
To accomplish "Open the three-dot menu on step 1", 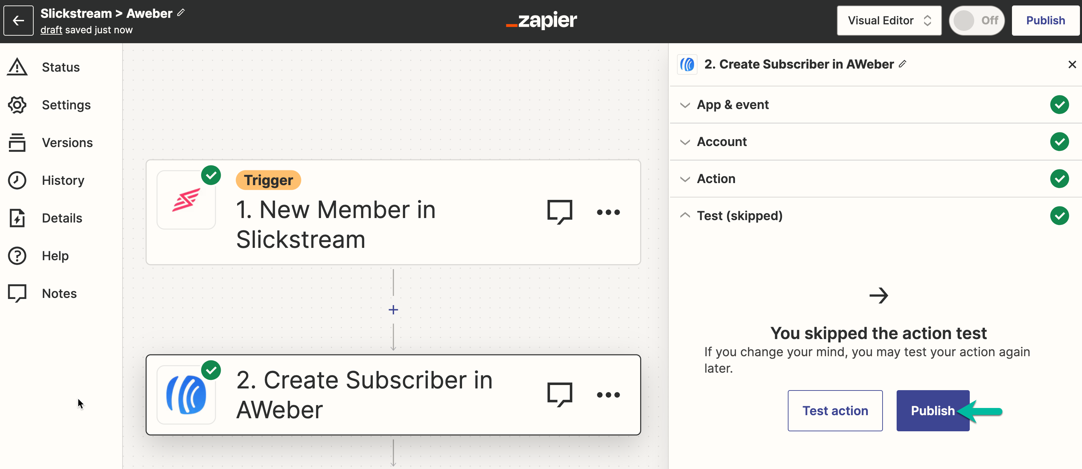I will tap(608, 212).
